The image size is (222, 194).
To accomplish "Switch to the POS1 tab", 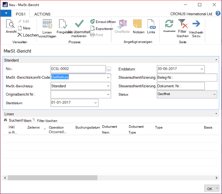I will coord(21,14).
